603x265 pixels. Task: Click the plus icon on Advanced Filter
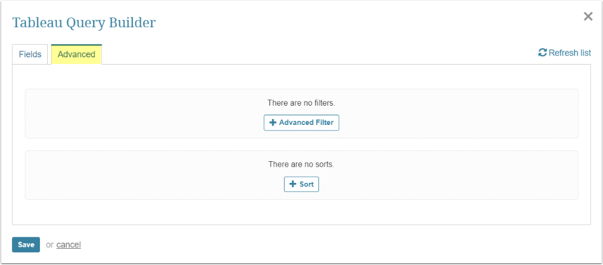273,123
